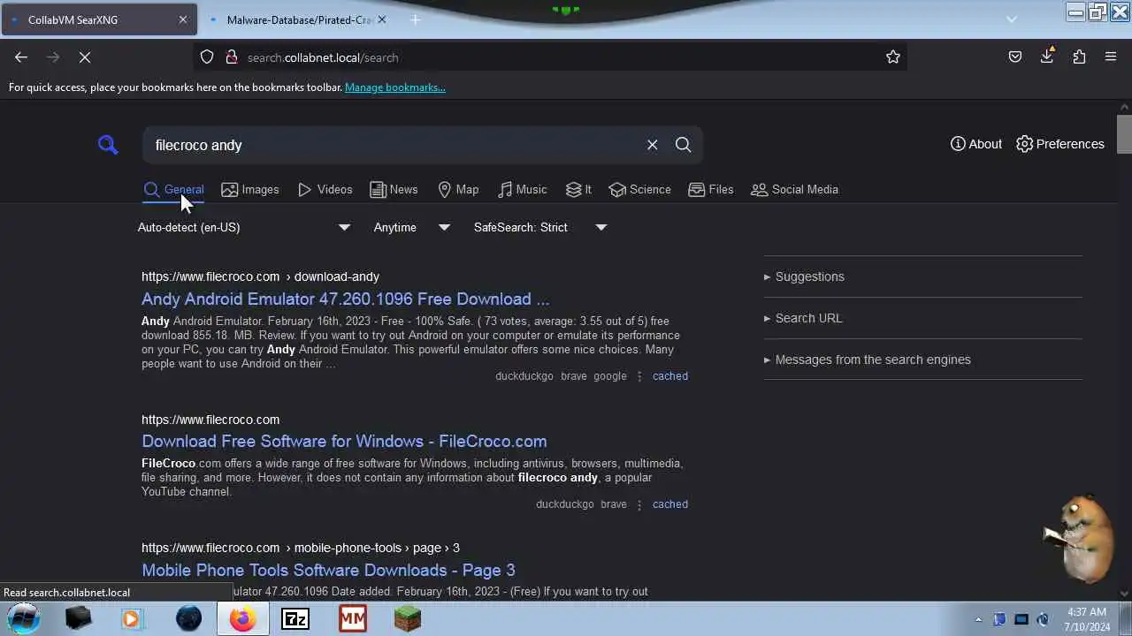
Task: Select the General search category
Action: tap(174, 189)
